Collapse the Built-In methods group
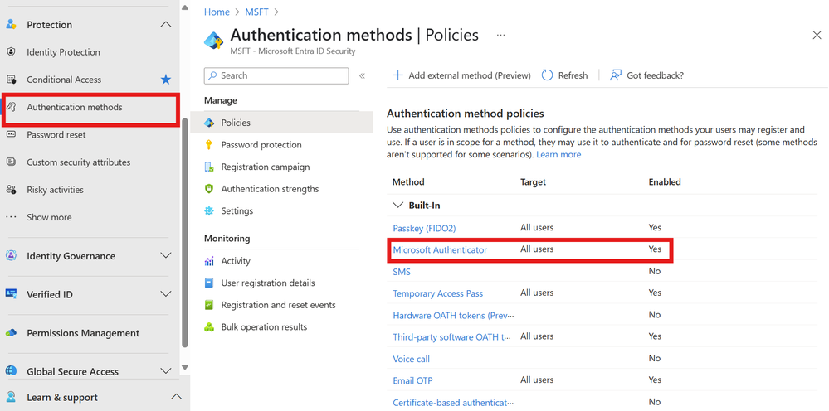 pyautogui.click(x=398, y=205)
